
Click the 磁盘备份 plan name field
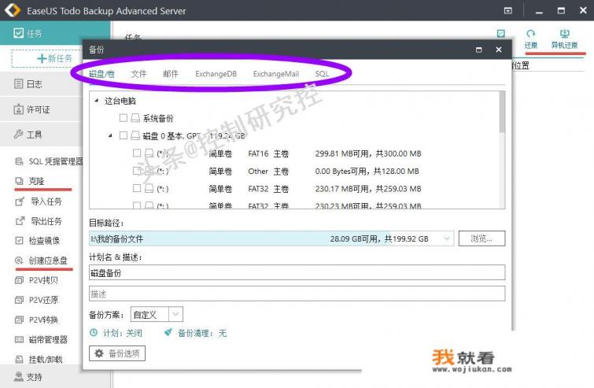[297, 272]
